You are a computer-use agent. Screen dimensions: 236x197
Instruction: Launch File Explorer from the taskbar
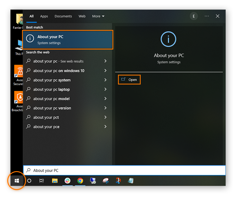pyautogui.click(x=55, y=181)
